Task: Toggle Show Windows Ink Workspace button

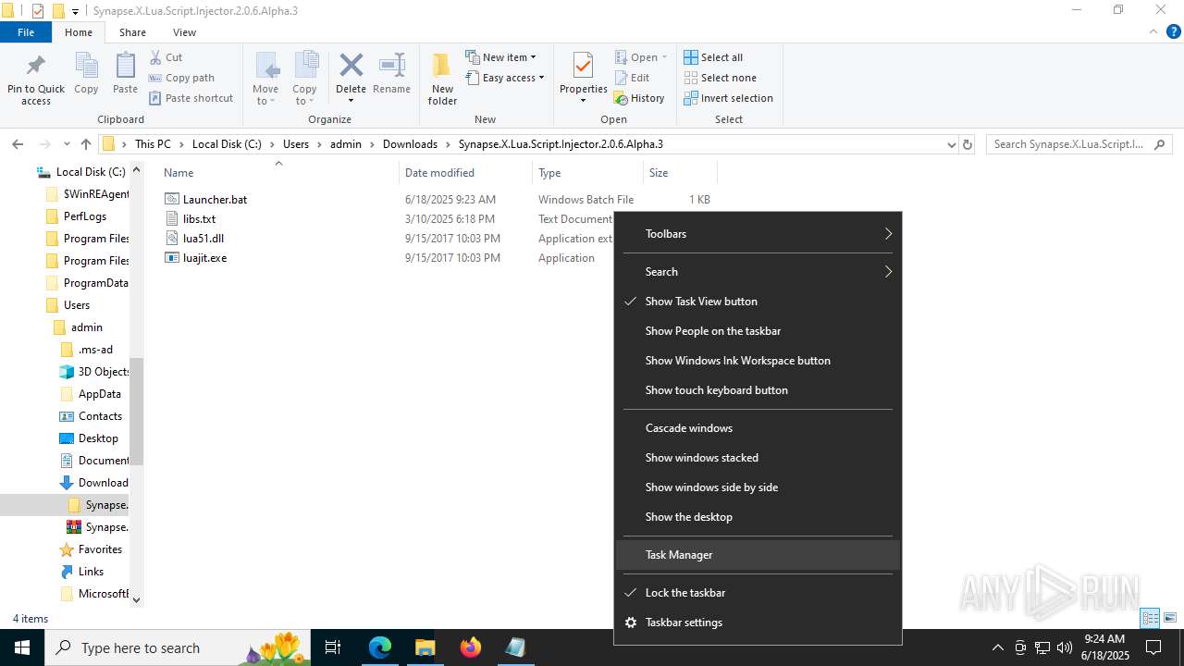Action: [x=758, y=361]
